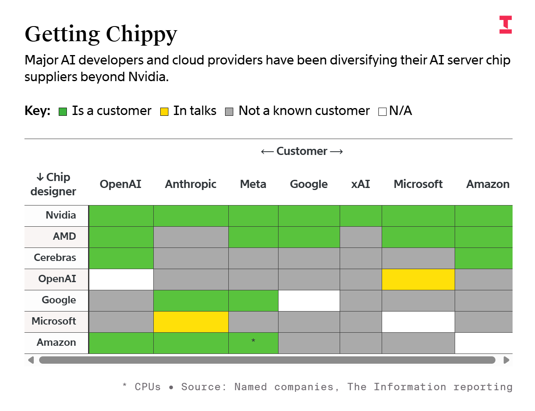Click the Nvidia row label
The width and height of the screenshot is (535, 411).
(x=61, y=215)
